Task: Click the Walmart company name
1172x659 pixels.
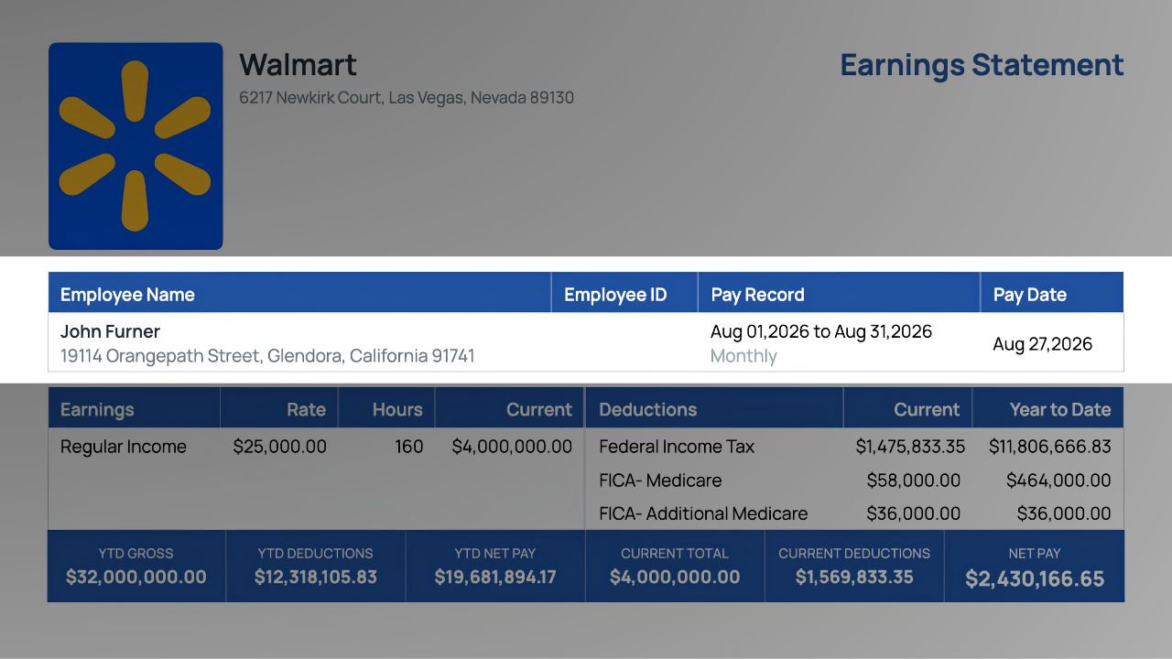Action: coord(298,65)
